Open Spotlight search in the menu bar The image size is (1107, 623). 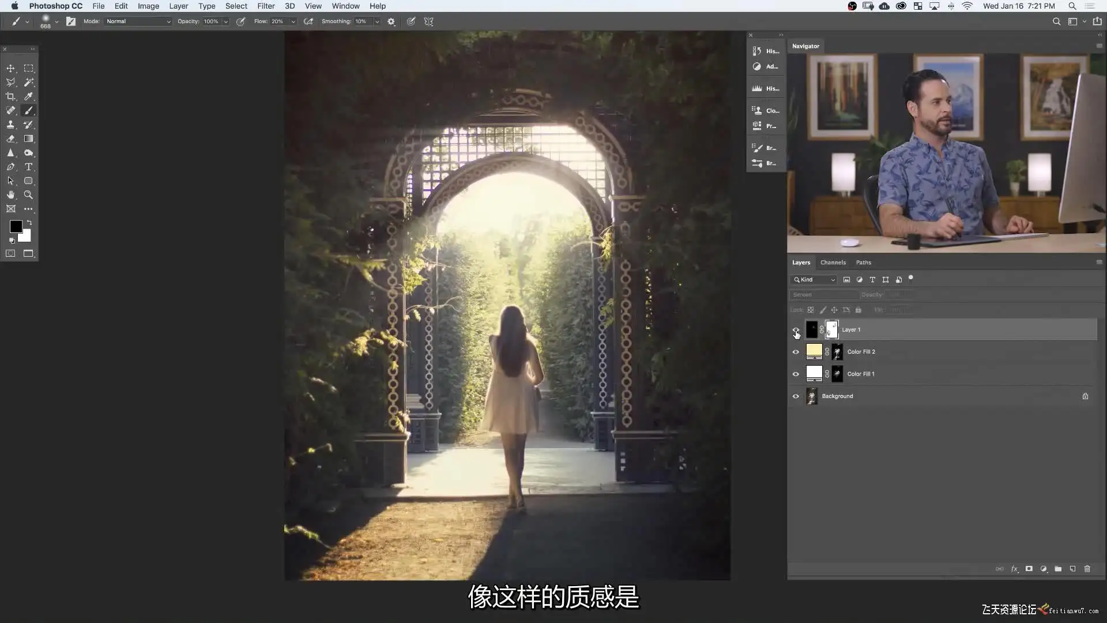pyautogui.click(x=1072, y=6)
